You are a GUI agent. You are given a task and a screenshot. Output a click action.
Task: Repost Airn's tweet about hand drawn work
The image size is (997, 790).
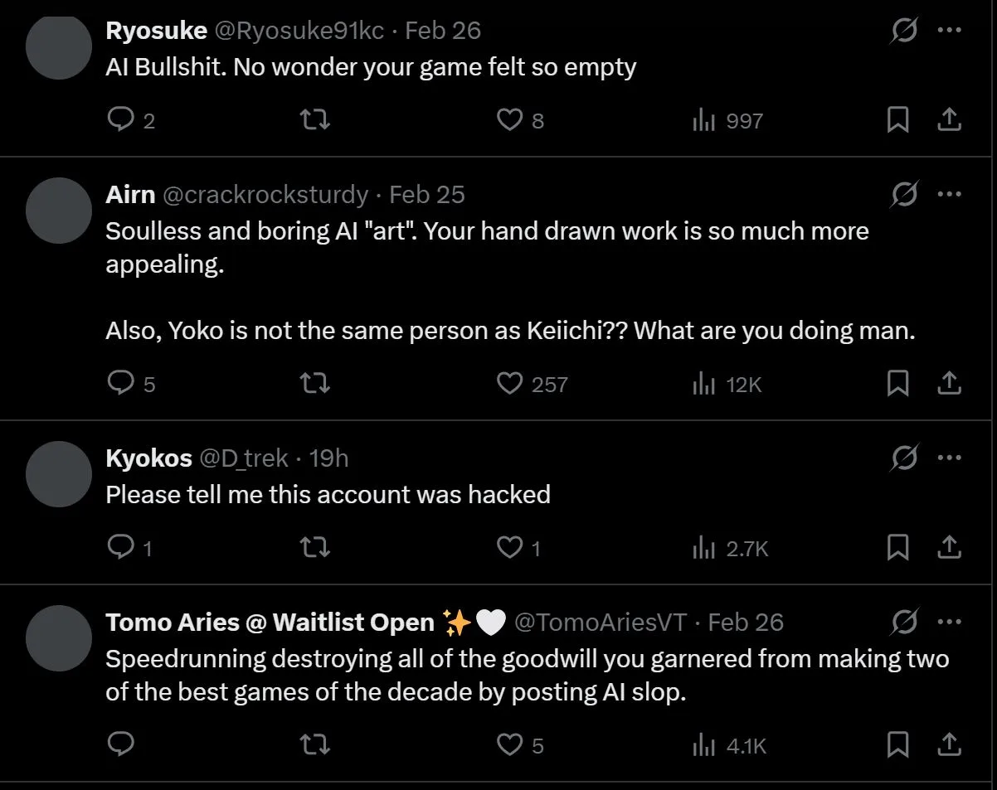314,384
